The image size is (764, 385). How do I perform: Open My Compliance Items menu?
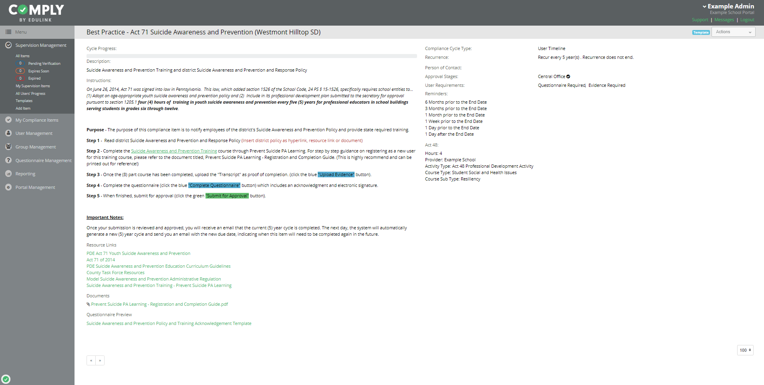pos(37,120)
